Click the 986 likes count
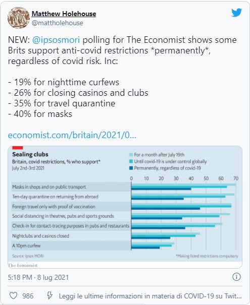The height and width of the screenshot is (305, 250). [28, 296]
